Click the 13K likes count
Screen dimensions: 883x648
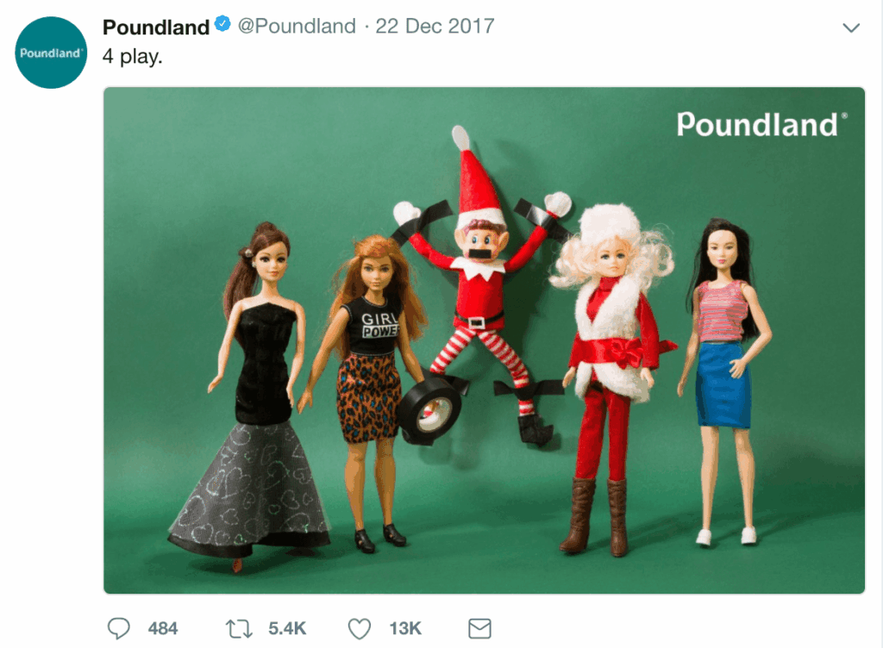[404, 628]
